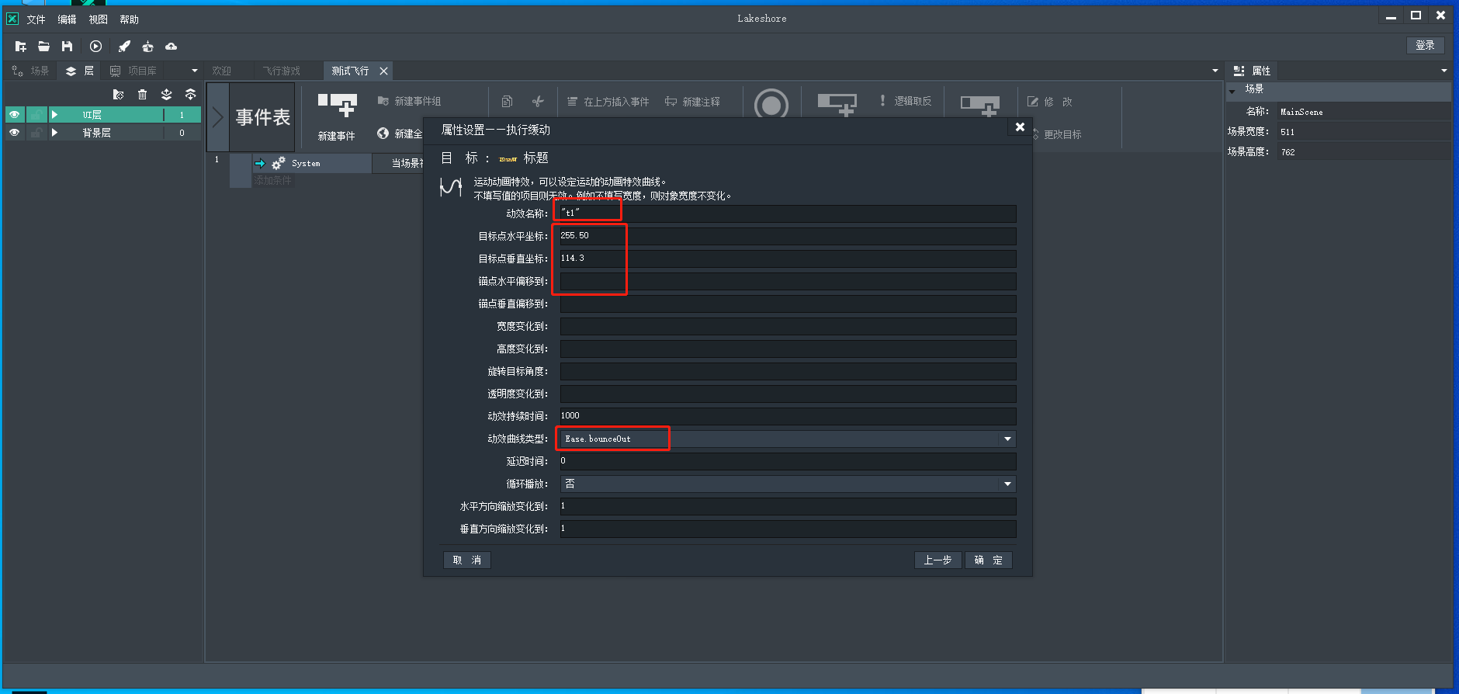
Task: Click the System gears icon in event row
Action: coord(278,163)
